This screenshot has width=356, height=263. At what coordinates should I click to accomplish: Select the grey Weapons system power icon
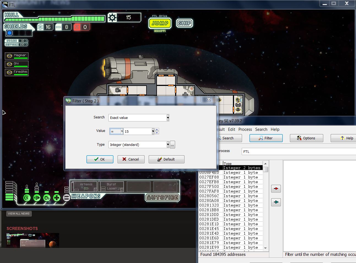pyautogui.click(x=66, y=197)
